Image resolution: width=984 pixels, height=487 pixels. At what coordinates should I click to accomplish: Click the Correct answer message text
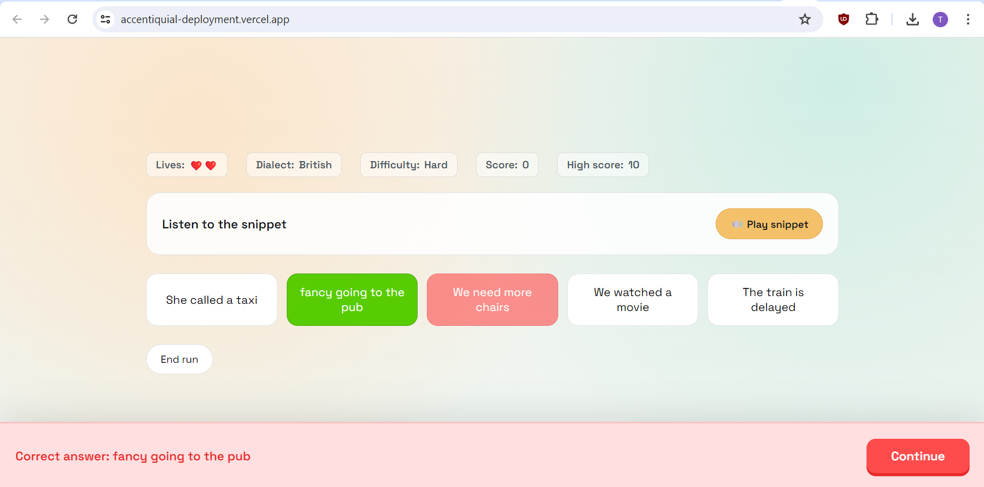133,456
